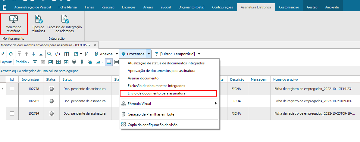Go to the next record
Image resolution: width=360 pixels, height=142 pixels.
[34, 54]
